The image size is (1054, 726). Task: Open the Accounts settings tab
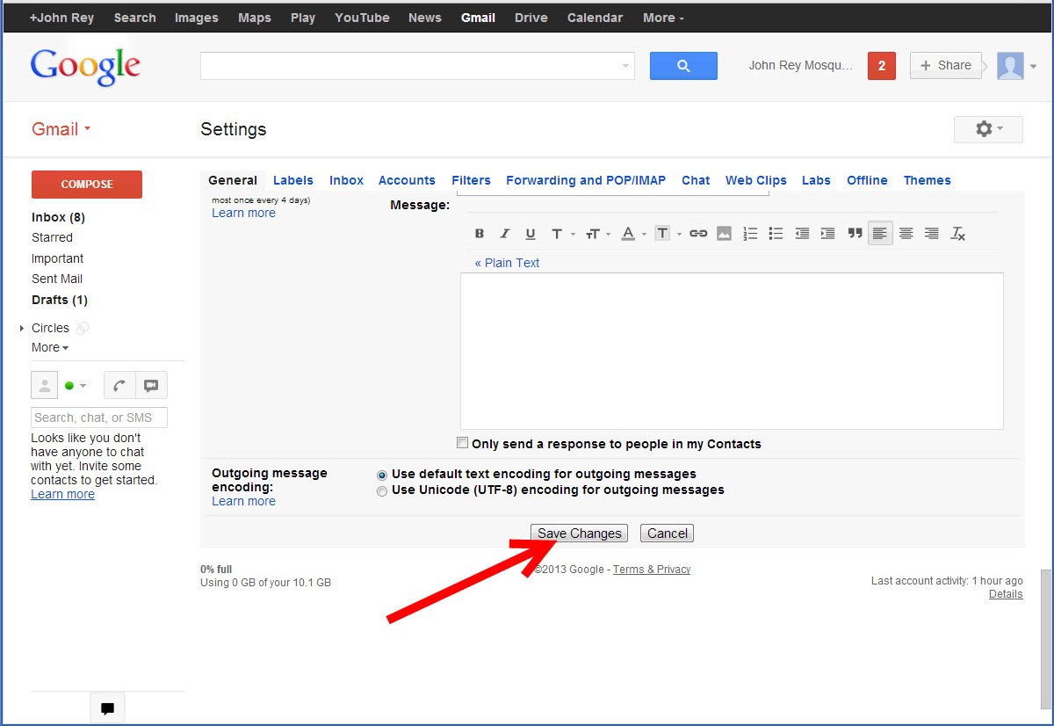[x=407, y=180]
